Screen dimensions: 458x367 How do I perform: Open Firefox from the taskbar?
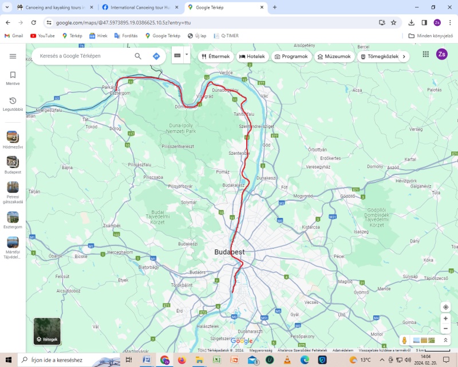pos(181,360)
